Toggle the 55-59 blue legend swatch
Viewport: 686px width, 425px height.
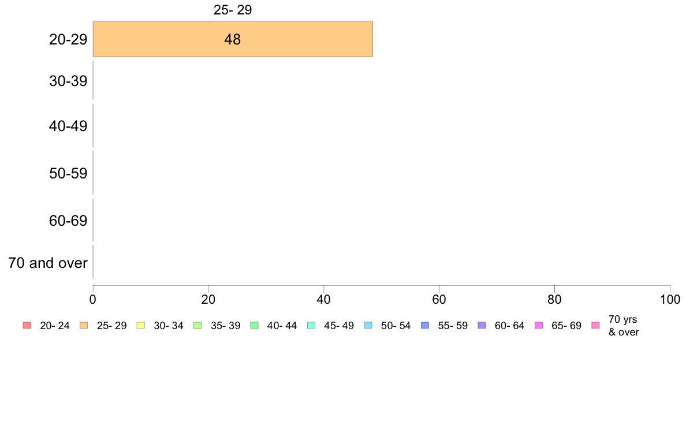(x=425, y=325)
